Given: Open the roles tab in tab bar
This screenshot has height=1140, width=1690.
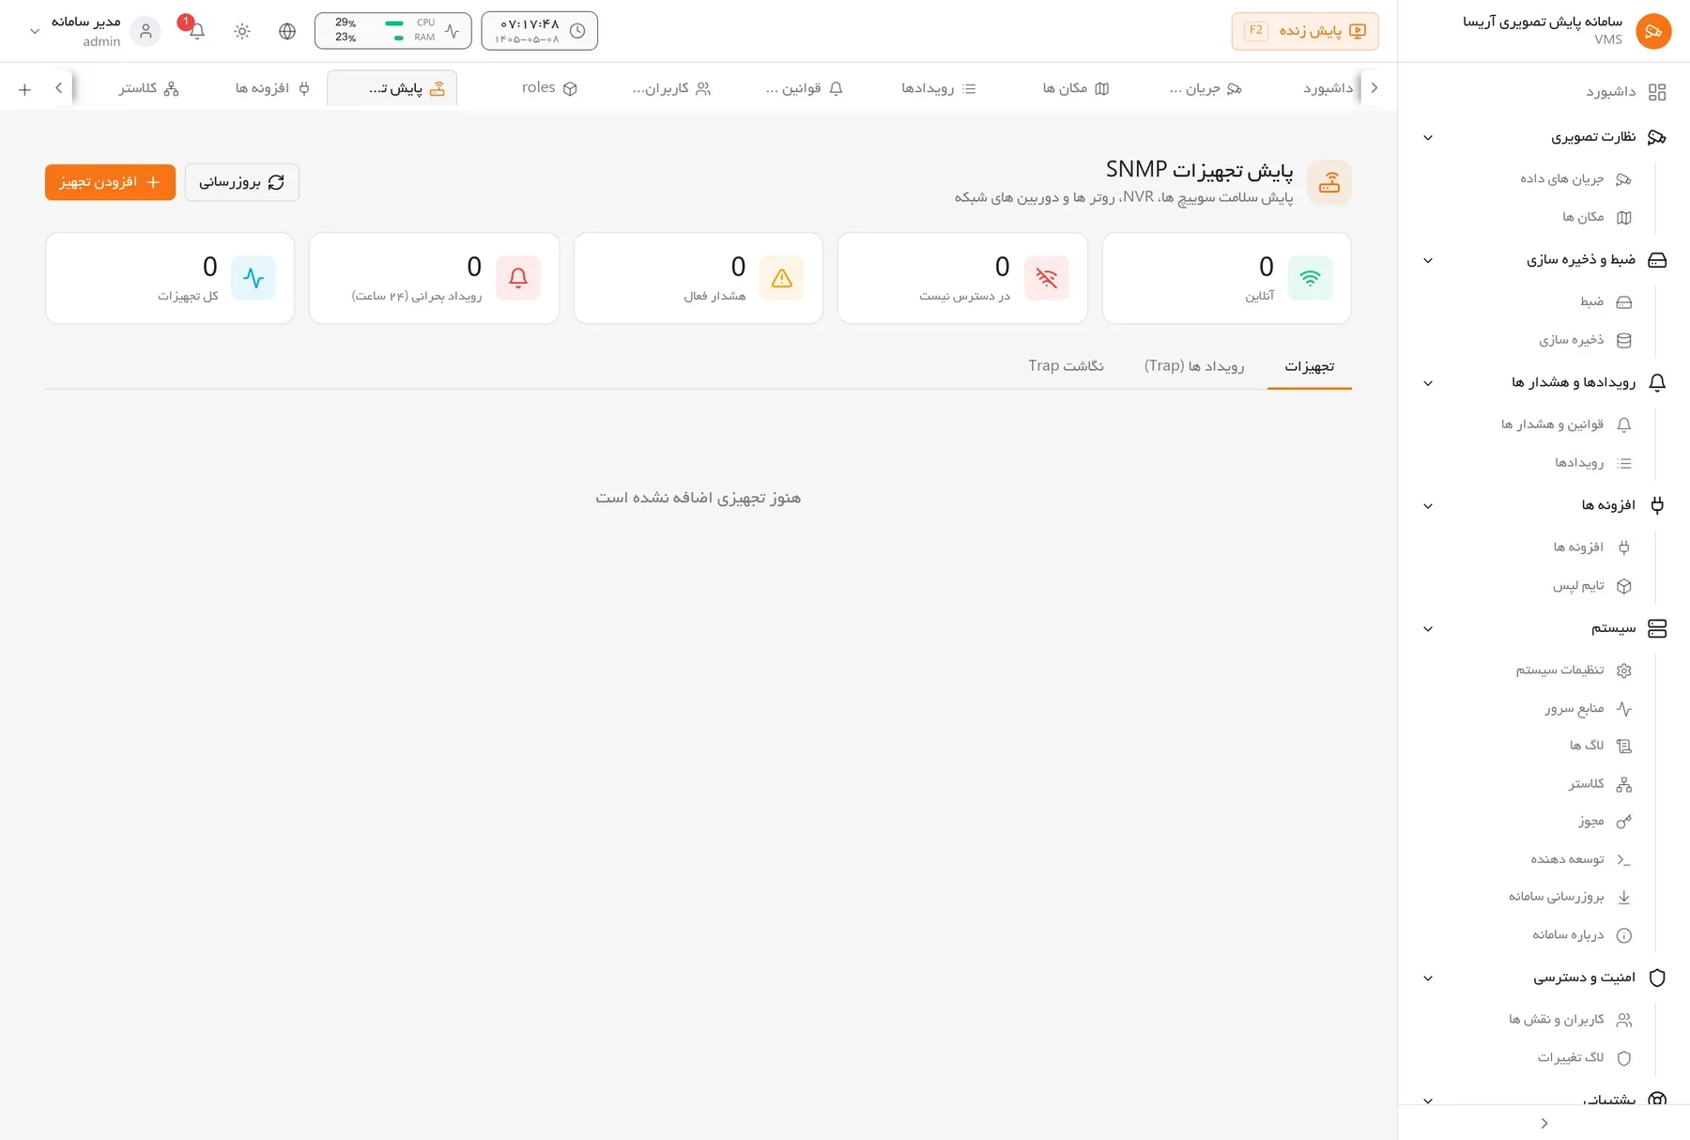Looking at the screenshot, I should click(x=549, y=87).
